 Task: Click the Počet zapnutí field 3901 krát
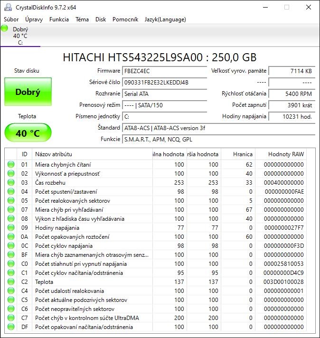pyautogui.click(x=292, y=105)
